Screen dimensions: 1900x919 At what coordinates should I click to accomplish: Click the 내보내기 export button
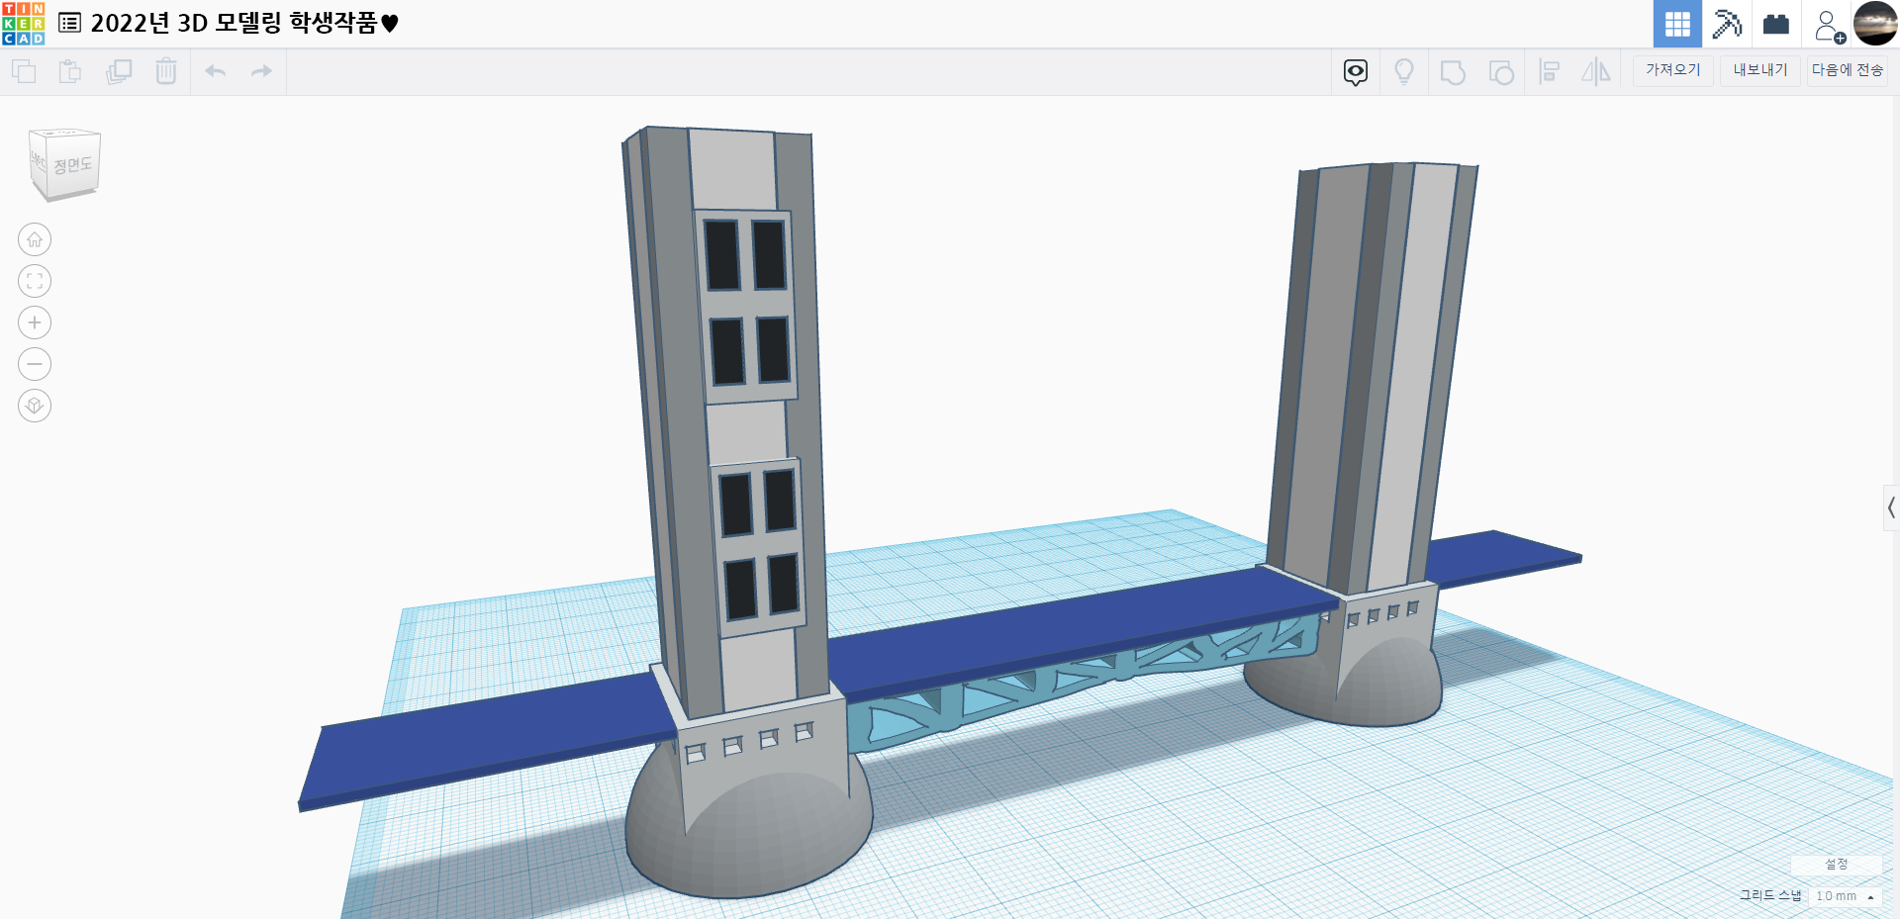click(1759, 70)
